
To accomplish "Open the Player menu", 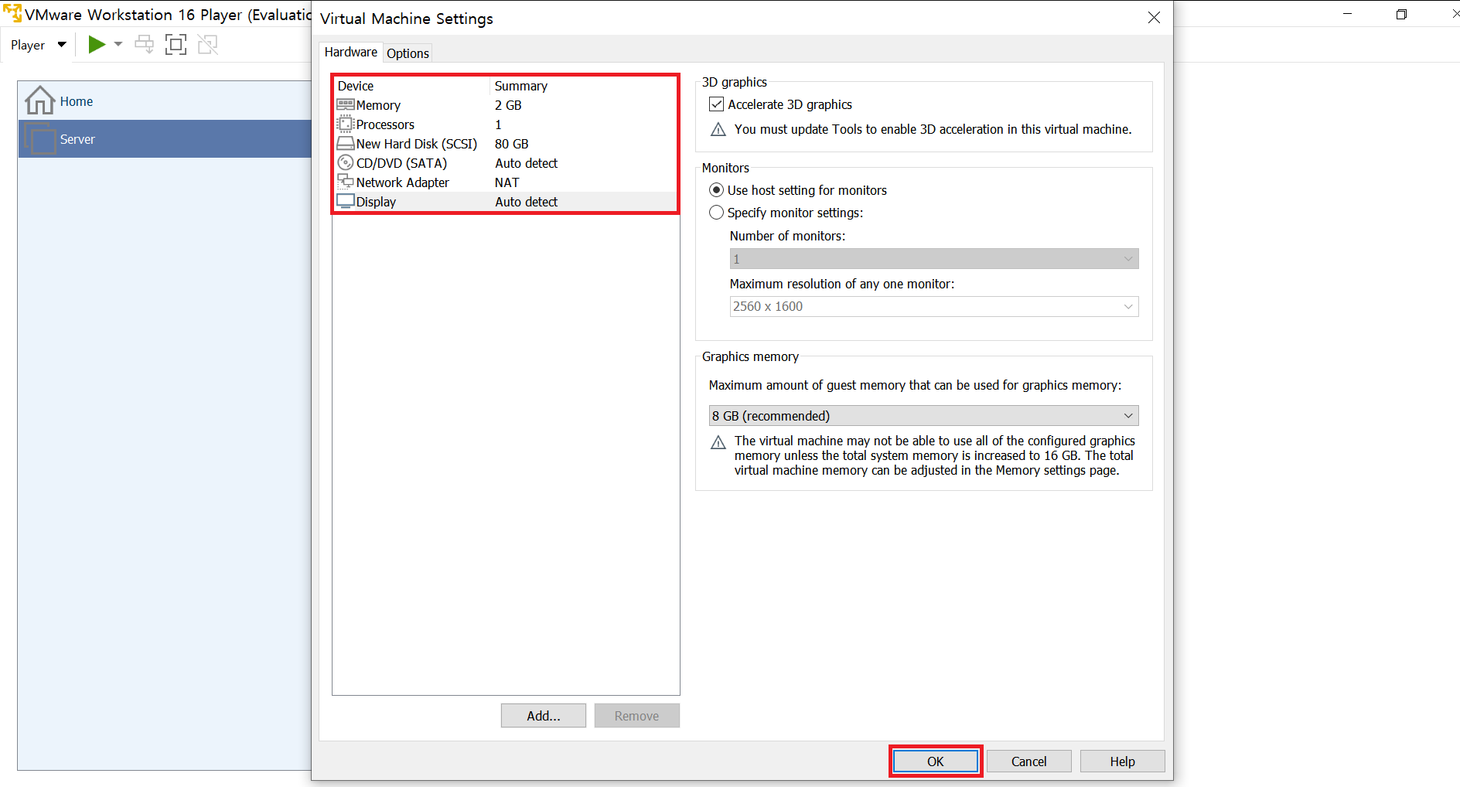I will (x=39, y=46).
